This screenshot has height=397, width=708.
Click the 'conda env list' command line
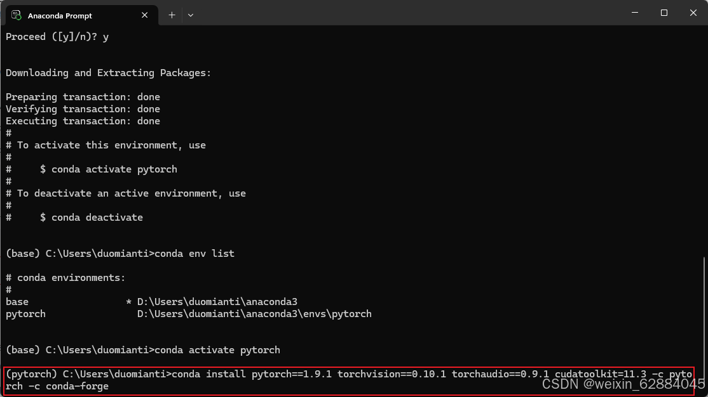click(120, 254)
